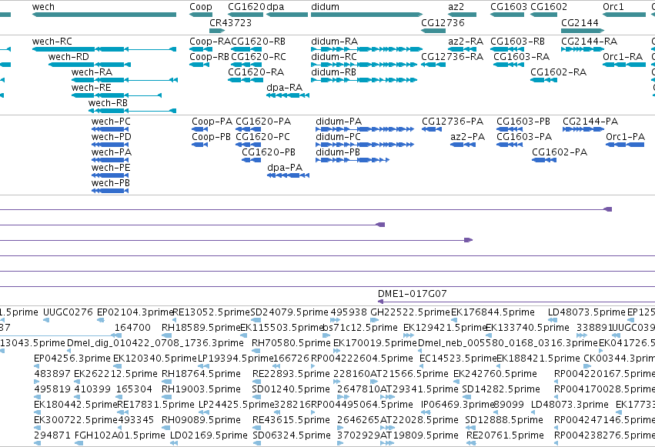Select transcript Coop-RA

pos(201,49)
